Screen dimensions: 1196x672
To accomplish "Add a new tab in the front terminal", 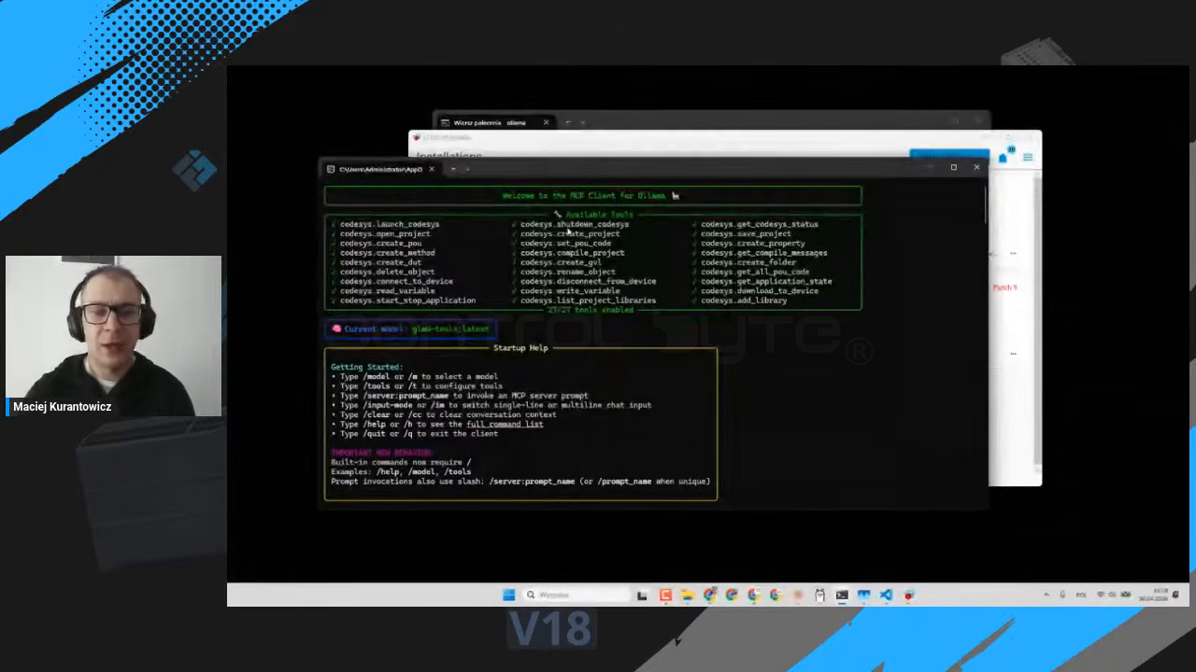I will [453, 169].
